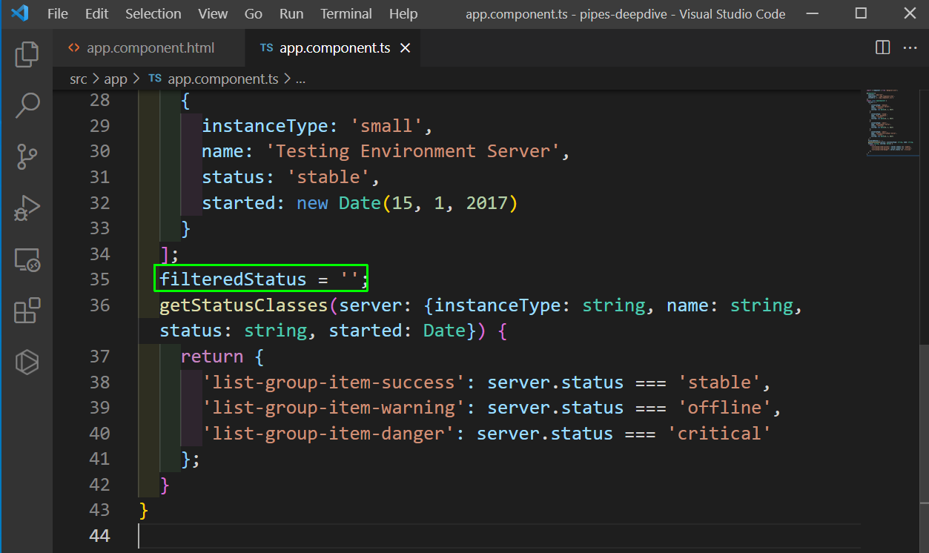Click line number 44 in the gutter
929x553 pixels.
point(99,535)
